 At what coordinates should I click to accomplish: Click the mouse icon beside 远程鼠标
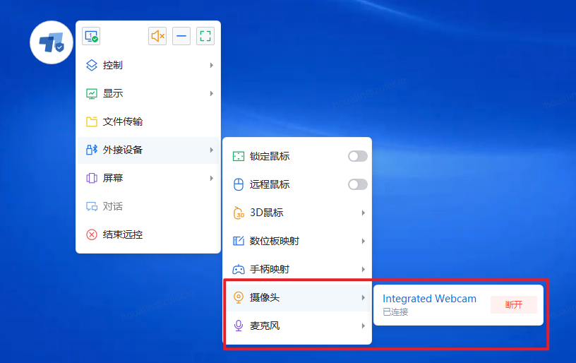point(239,184)
